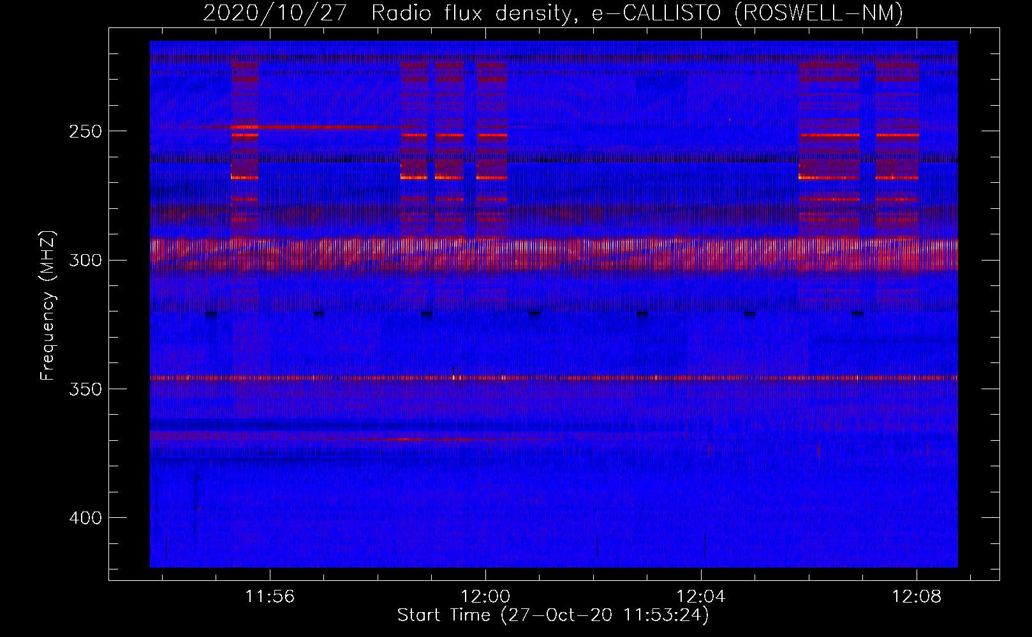Click the 12:00 time tick label

485,596
